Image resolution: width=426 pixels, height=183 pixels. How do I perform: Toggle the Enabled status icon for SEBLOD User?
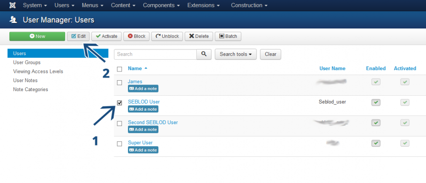(376, 102)
